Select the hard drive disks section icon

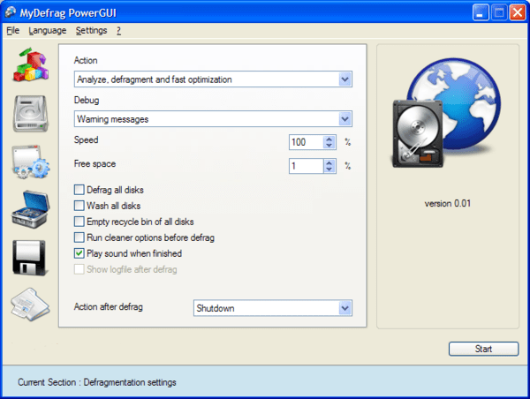click(31, 114)
